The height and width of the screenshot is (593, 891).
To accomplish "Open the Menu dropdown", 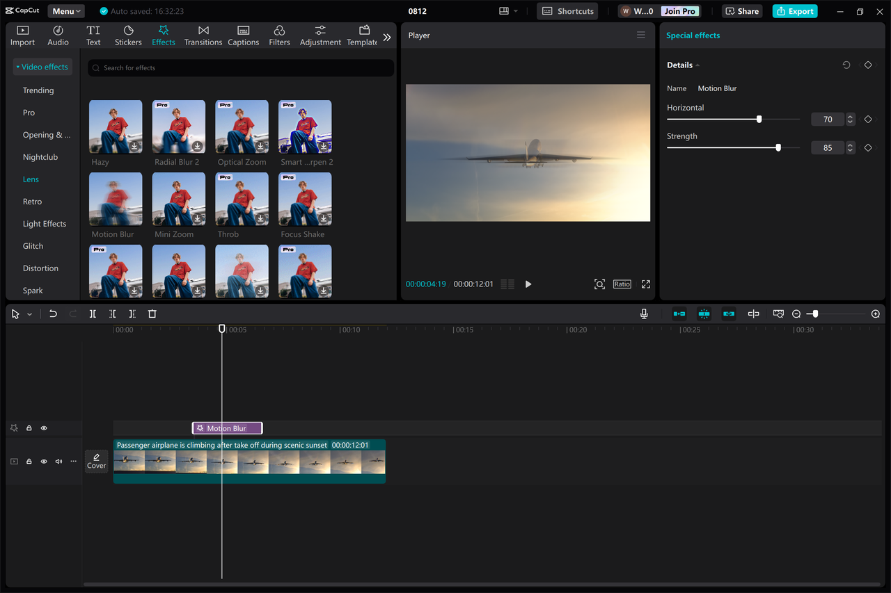I will [65, 10].
